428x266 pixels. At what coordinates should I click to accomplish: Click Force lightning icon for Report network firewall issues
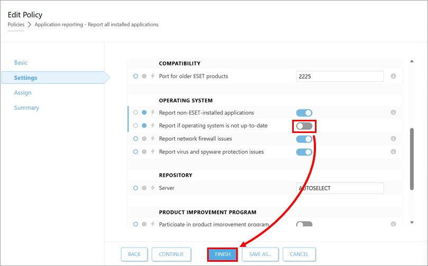153,139
